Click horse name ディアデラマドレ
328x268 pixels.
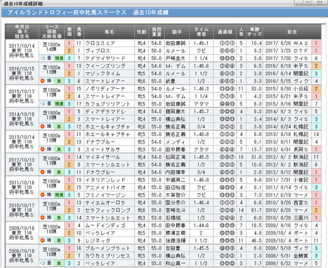tap(105, 111)
